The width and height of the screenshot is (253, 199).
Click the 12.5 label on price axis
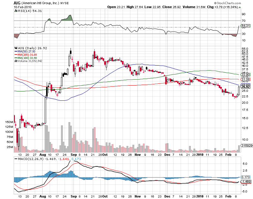tap(245, 128)
